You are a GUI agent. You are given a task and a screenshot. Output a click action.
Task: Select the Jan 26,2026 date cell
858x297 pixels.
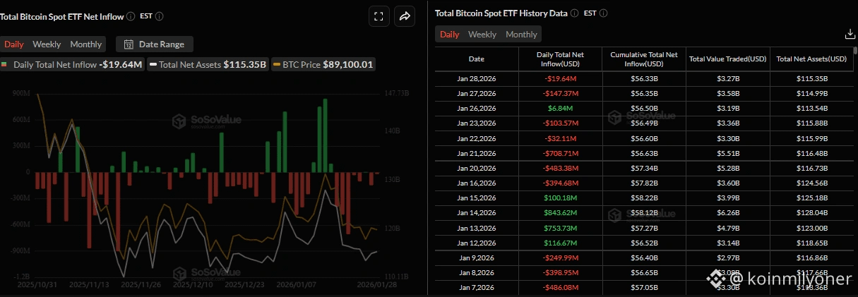click(477, 108)
